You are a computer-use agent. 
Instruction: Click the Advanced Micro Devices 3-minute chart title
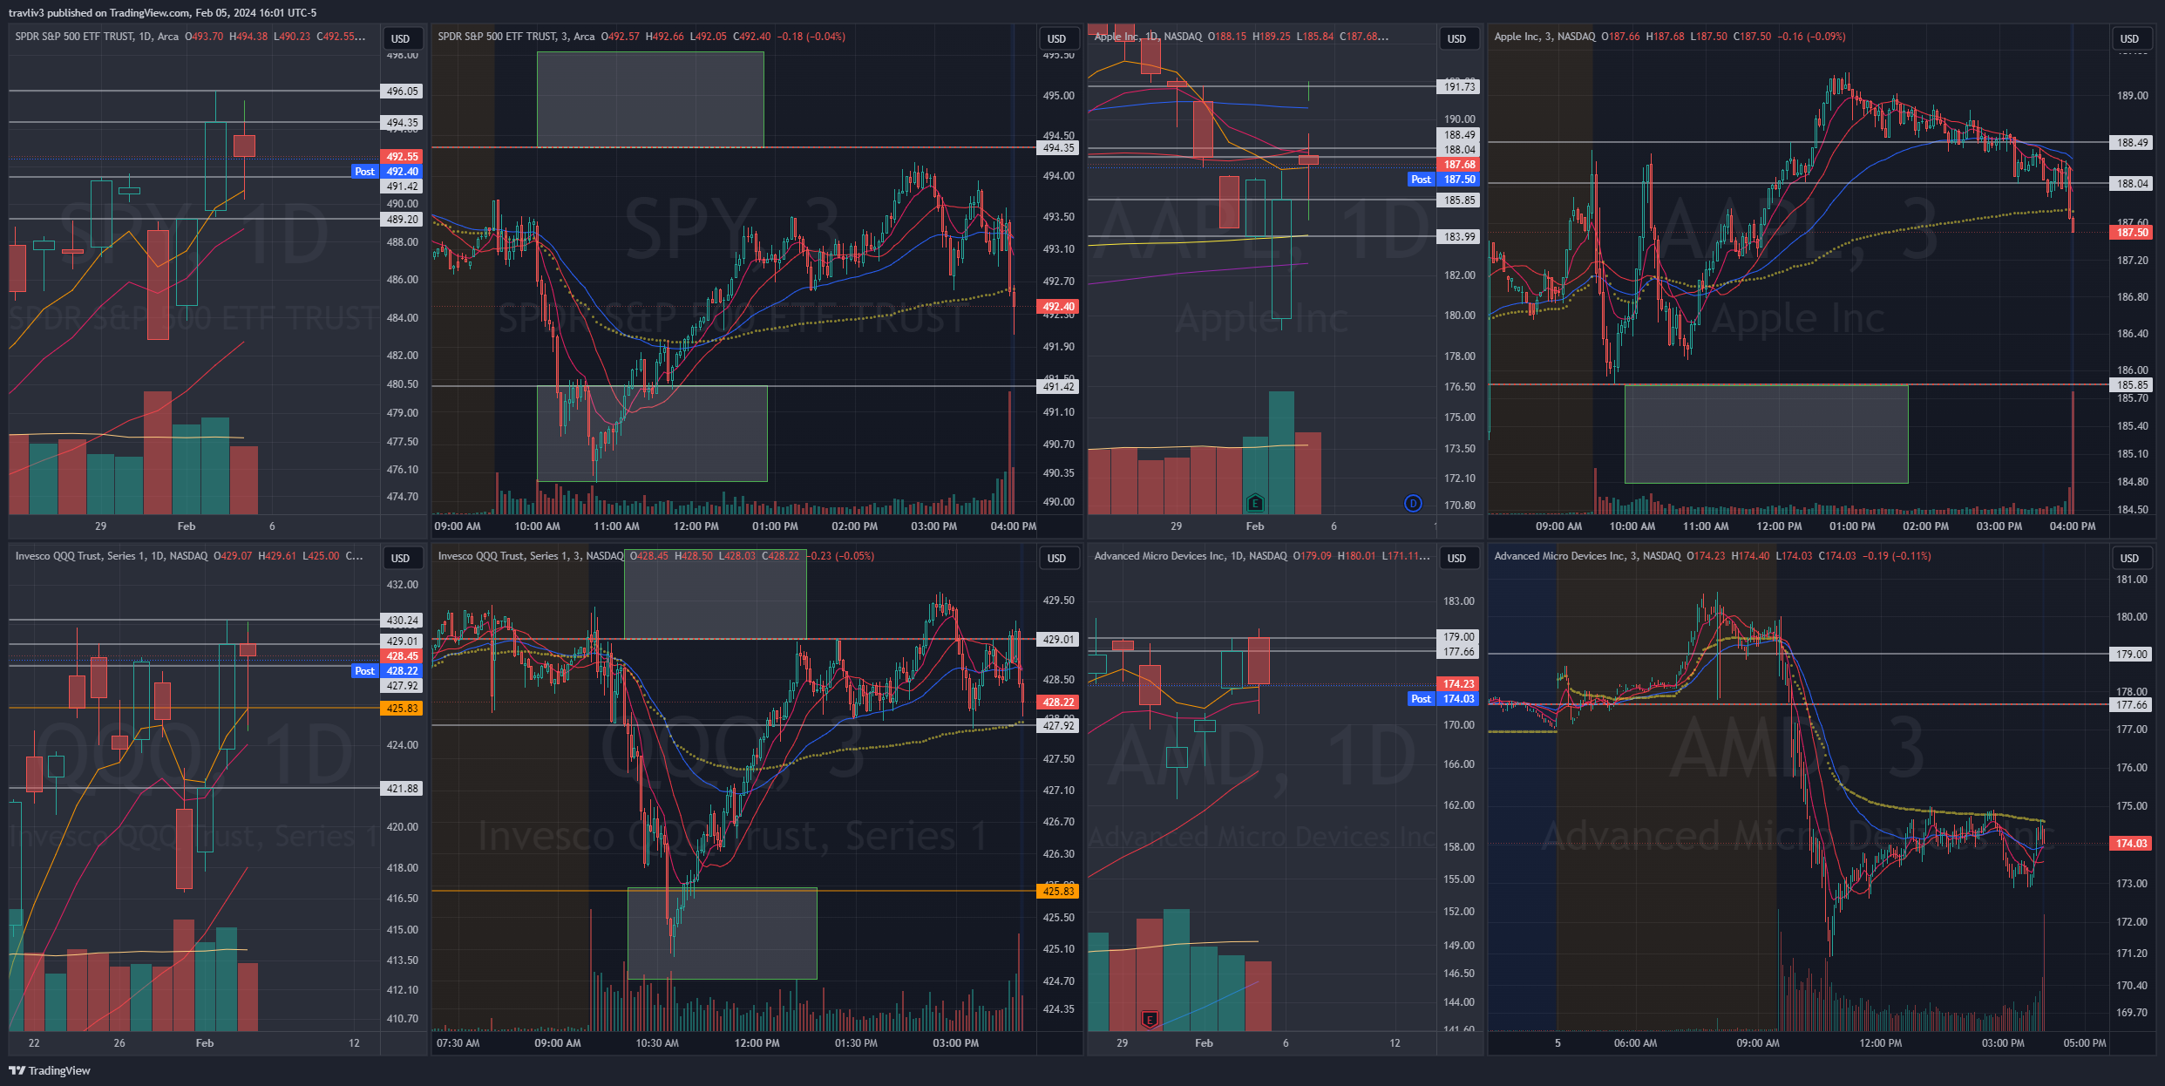coord(1586,556)
